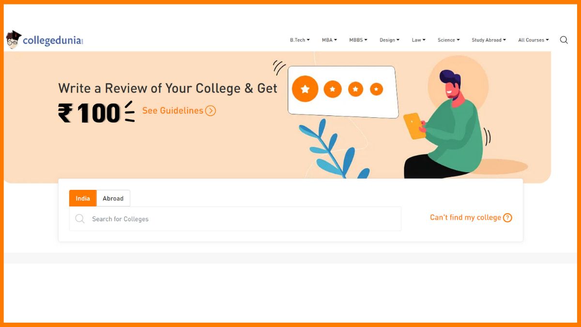Select the fourth orange star
581x327 pixels.
click(376, 89)
